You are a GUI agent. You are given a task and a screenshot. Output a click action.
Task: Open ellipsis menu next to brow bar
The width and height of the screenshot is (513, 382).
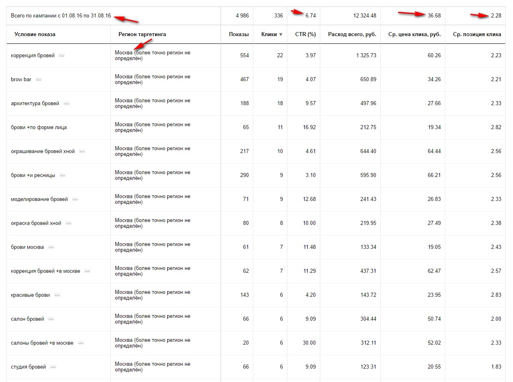pos(39,80)
